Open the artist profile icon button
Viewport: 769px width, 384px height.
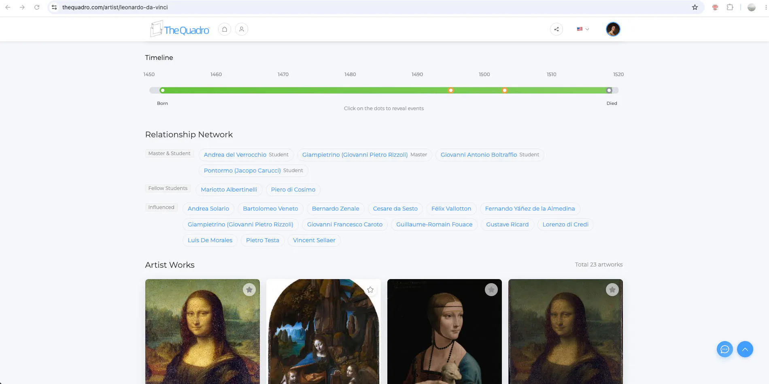tap(242, 29)
